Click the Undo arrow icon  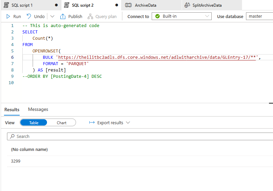29,16
